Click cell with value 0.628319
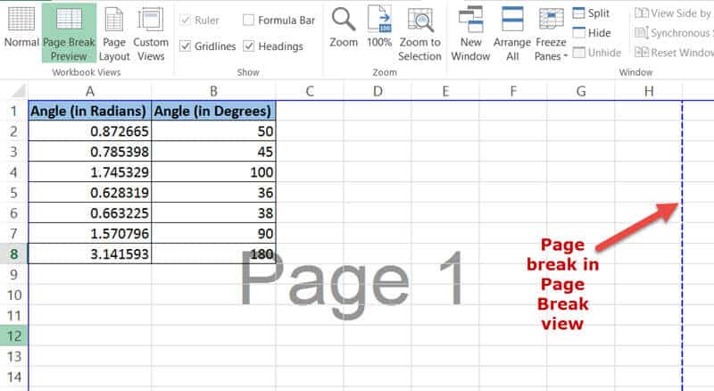Image resolution: width=714 pixels, height=391 pixels. 90,193
